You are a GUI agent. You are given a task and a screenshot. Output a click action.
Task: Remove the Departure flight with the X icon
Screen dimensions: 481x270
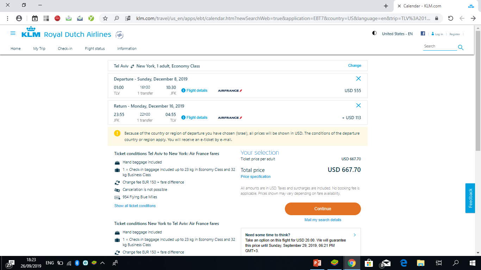point(358,78)
